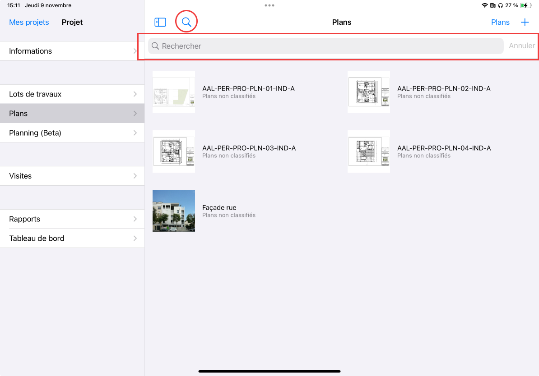Viewport: 539px width, 376px height.
Task: Open Tableau de bord
Action: click(72, 238)
